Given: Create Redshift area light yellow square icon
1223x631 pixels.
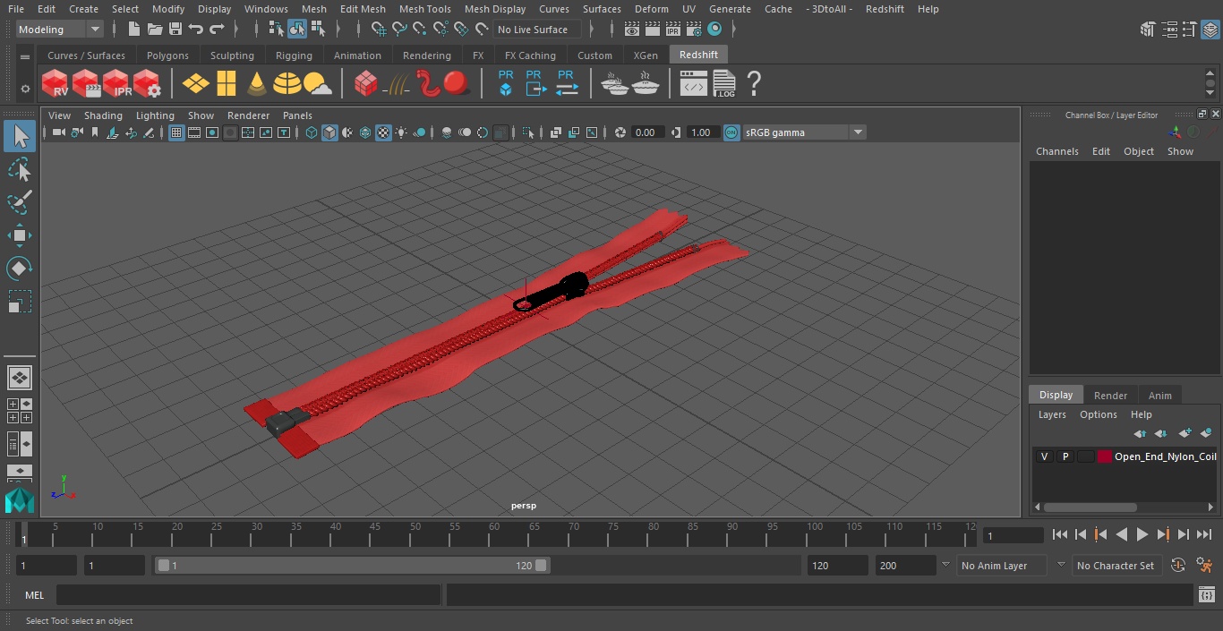Looking at the screenshot, I should point(227,84).
